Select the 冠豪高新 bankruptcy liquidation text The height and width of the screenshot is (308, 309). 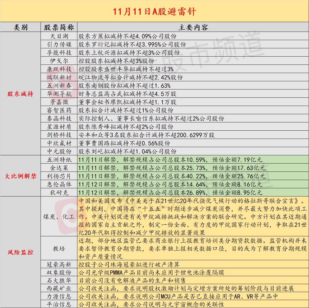point(129,264)
